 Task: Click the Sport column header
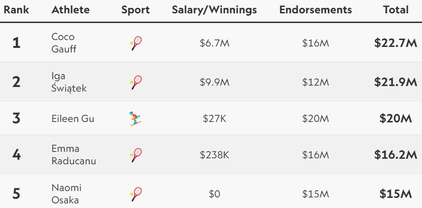coord(136,10)
